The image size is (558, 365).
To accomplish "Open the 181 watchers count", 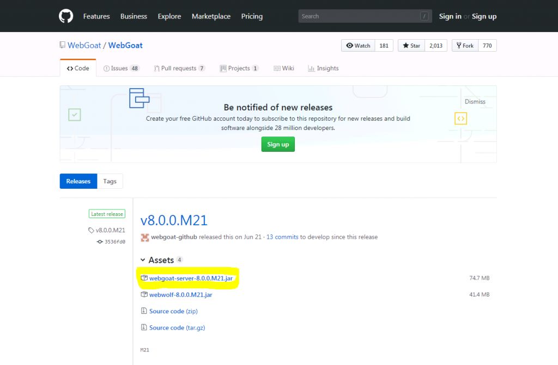I will coord(384,46).
